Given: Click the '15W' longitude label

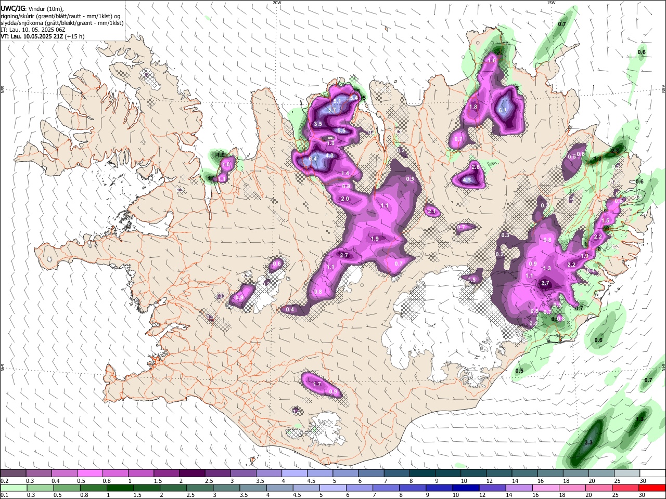Looking at the screenshot, I should [x=551, y=3].
